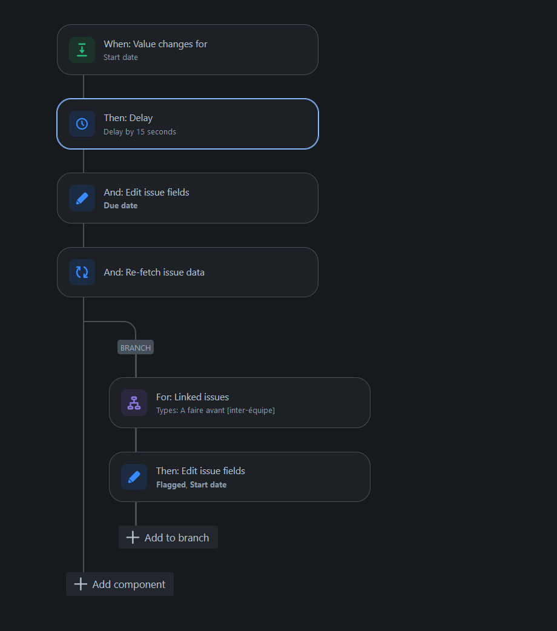The width and height of the screenshot is (557, 631).
Task: Click the plus icon beside Add to branch
Action: (x=133, y=537)
